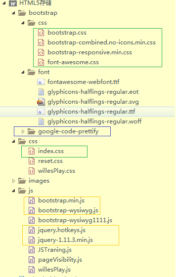Select the bootstrap folder label

[x=43, y=13]
